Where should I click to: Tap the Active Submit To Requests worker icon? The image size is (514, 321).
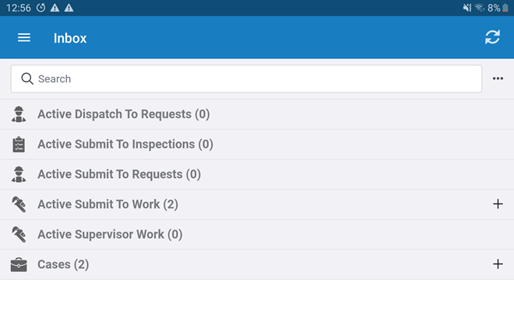19,174
